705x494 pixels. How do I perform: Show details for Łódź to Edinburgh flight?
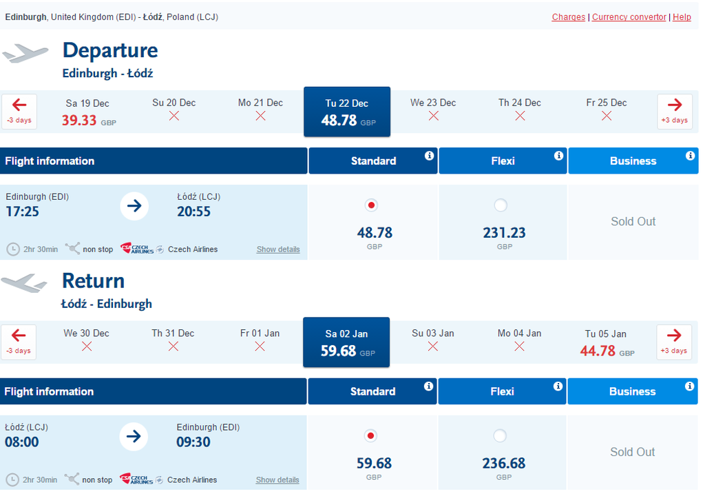click(277, 480)
